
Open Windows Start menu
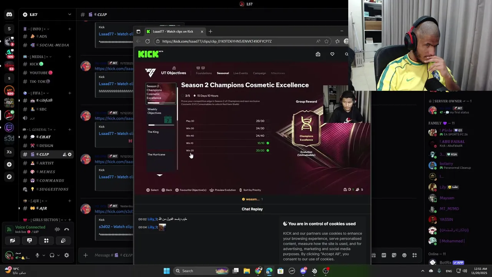coord(166,271)
